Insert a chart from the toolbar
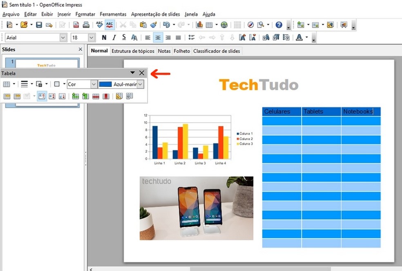 tap(199, 24)
